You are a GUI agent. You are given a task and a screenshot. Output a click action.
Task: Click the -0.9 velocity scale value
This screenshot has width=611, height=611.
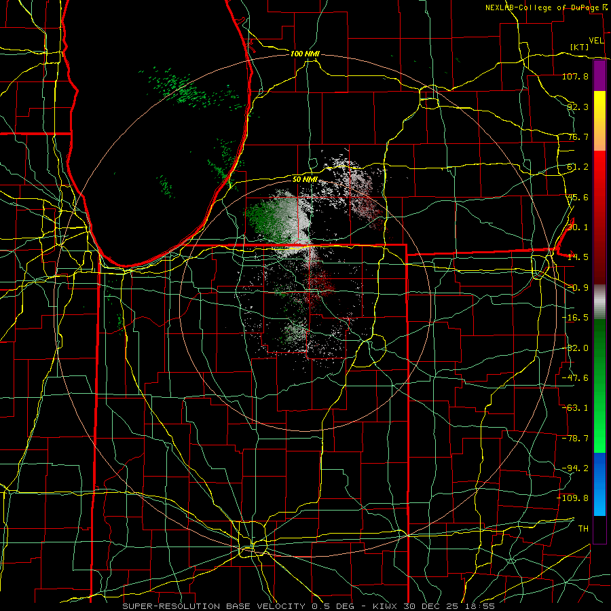point(578,288)
